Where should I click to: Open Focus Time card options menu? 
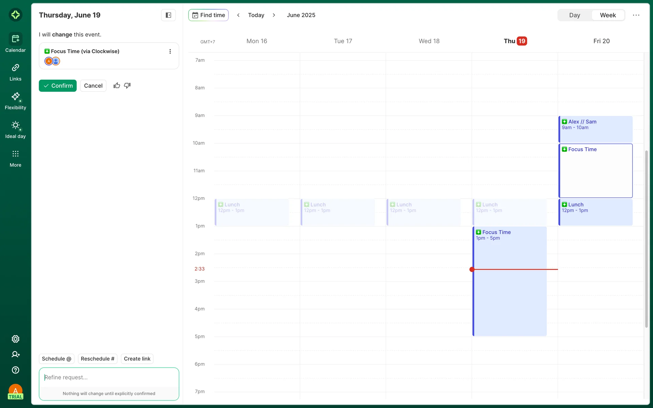pyautogui.click(x=170, y=51)
